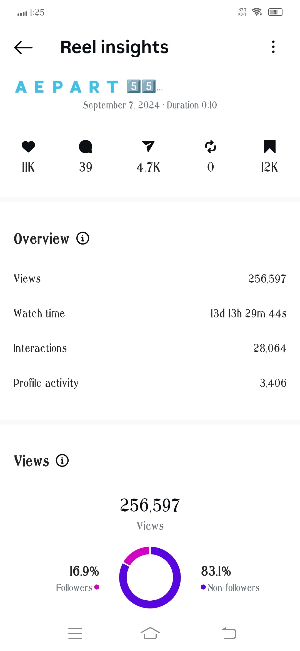Select the Watch time row
This screenshot has height=651, width=300.
(x=150, y=314)
